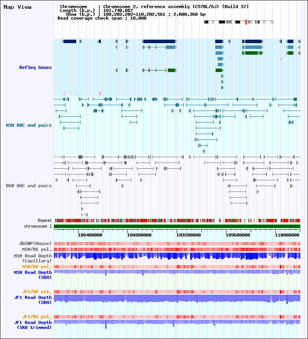The width and height of the screenshot is (308, 339).
Task: Click JF1/B6 pol. label above the SRA trimmed track
Action: pyautogui.click(x=37, y=317)
